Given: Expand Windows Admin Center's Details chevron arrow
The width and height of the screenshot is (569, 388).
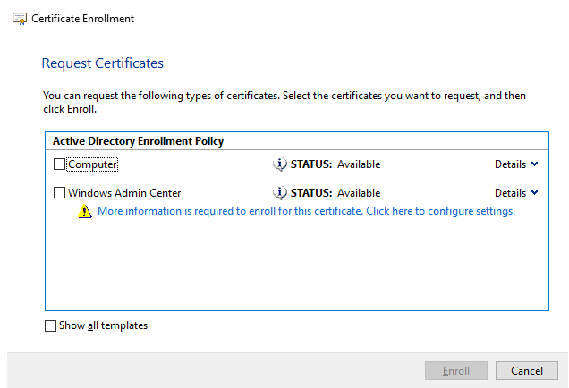Looking at the screenshot, I should [534, 192].
